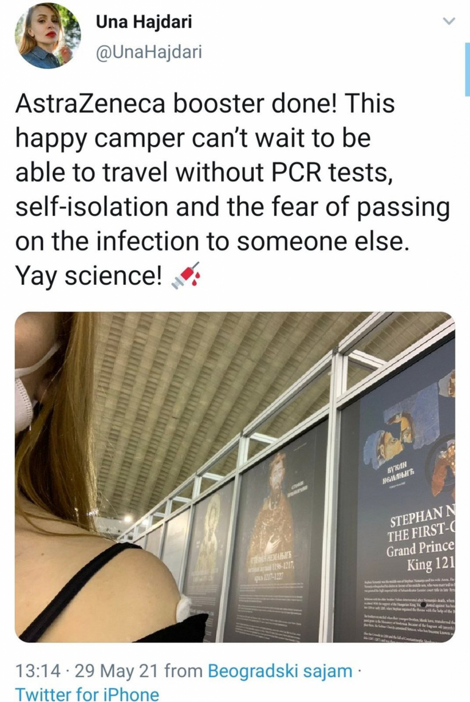Open the Beogradski sajam location link

click(x=280, y=671)
